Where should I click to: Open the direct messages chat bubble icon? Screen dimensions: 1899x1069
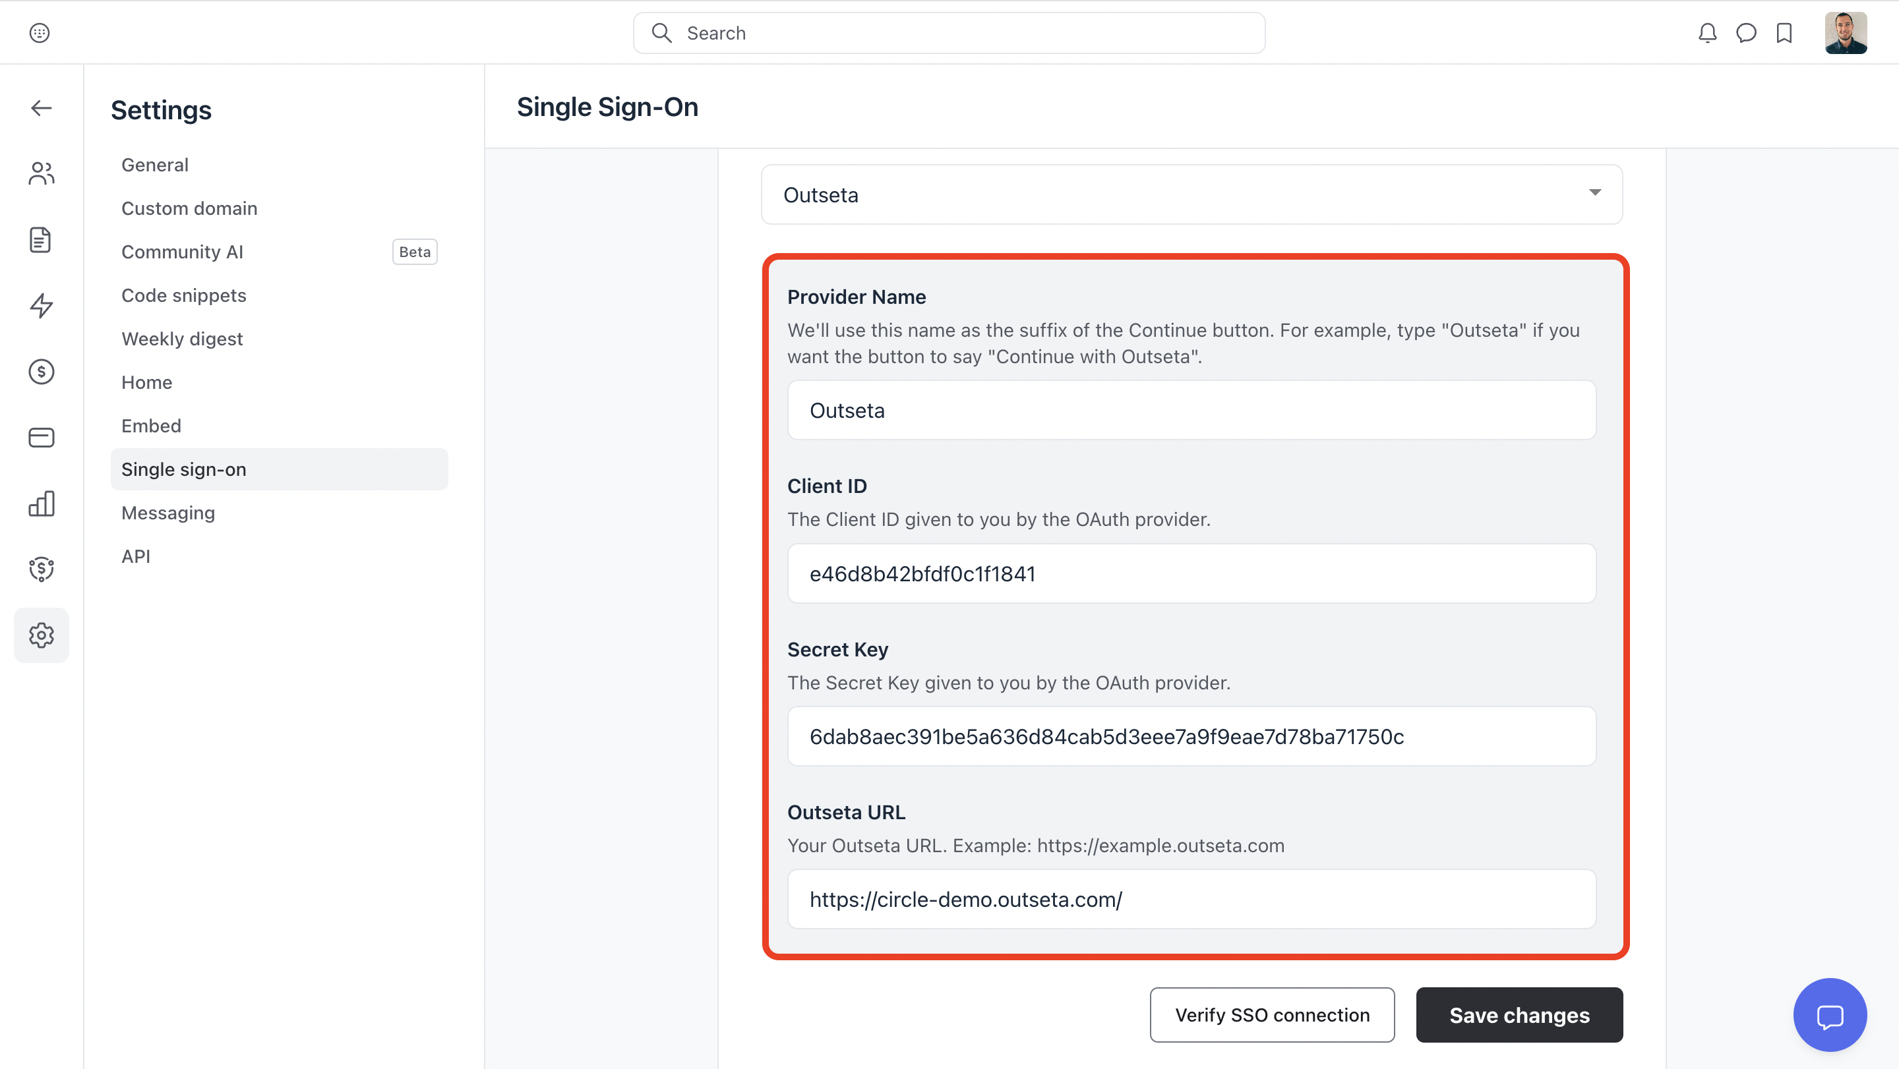point(1745,33)
